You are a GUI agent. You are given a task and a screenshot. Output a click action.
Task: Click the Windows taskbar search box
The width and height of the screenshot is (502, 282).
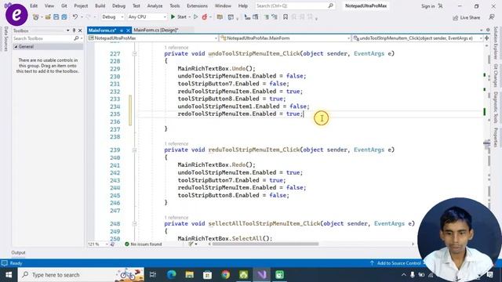click(81, 275)
